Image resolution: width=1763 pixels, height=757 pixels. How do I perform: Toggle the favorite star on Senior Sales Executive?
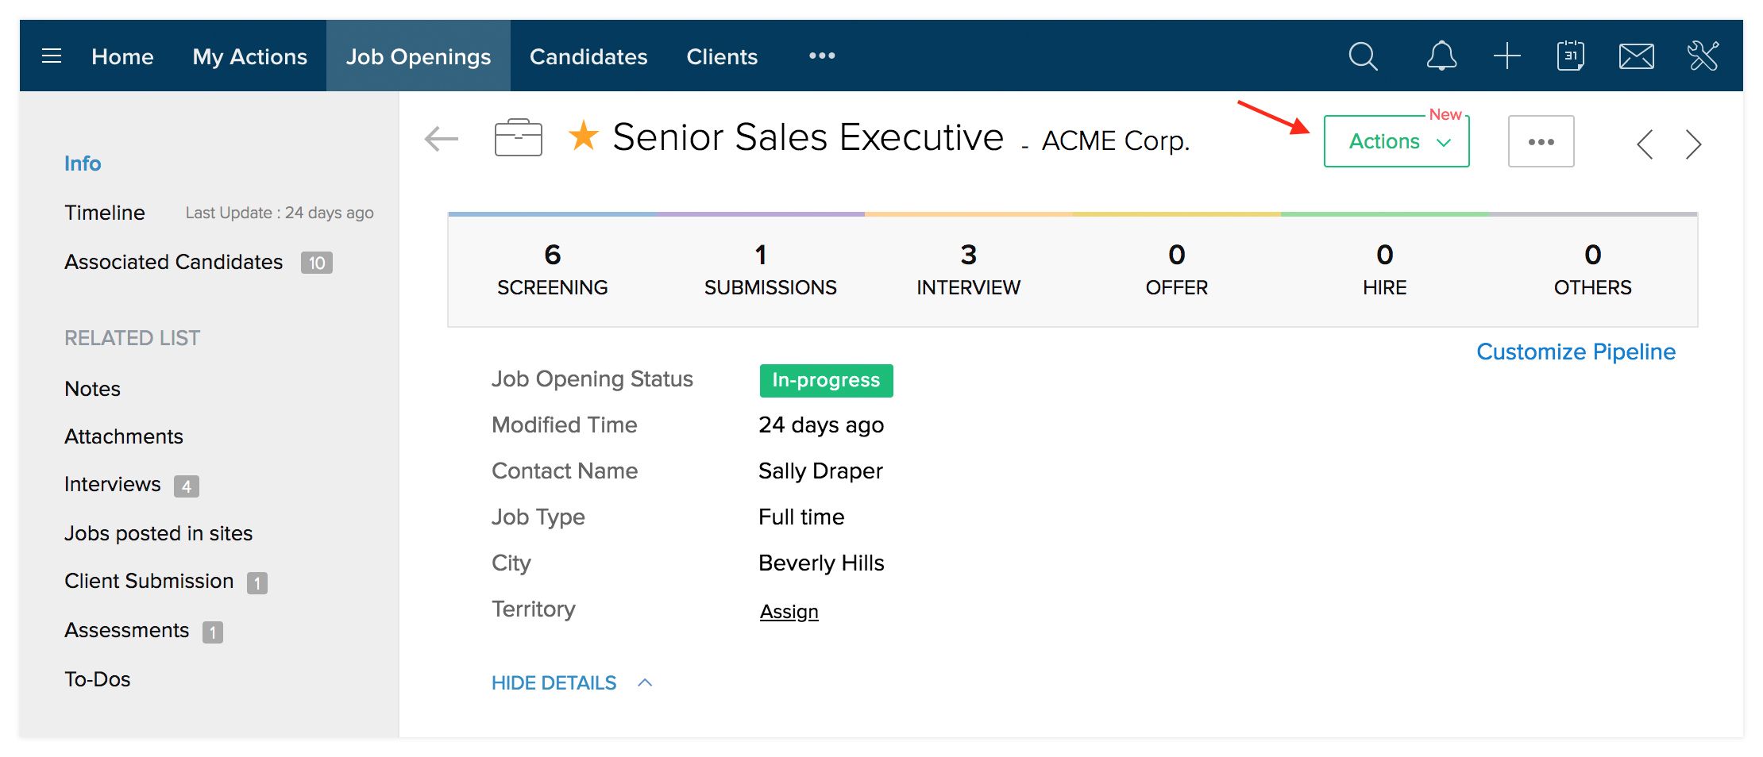(x=584, y=136)
